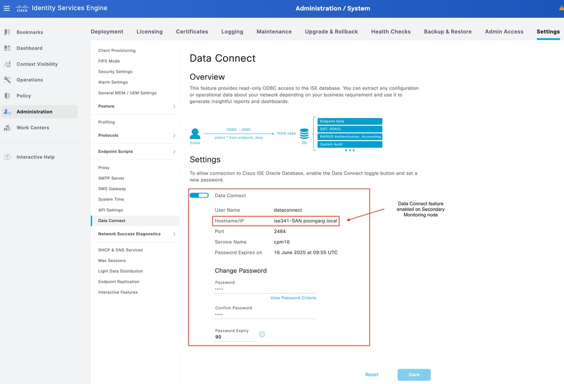
Task: Toggle the Data Connect switch
Action: pos(199,195)
